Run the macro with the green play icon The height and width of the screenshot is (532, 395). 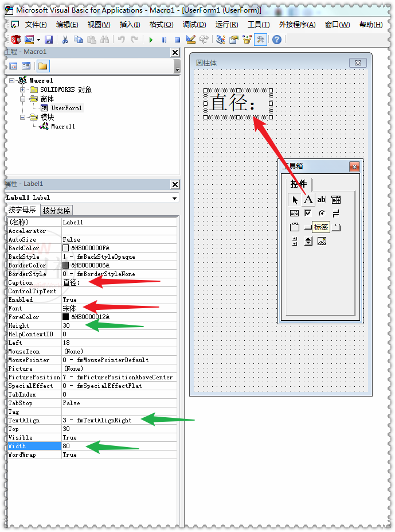(151, 40)
